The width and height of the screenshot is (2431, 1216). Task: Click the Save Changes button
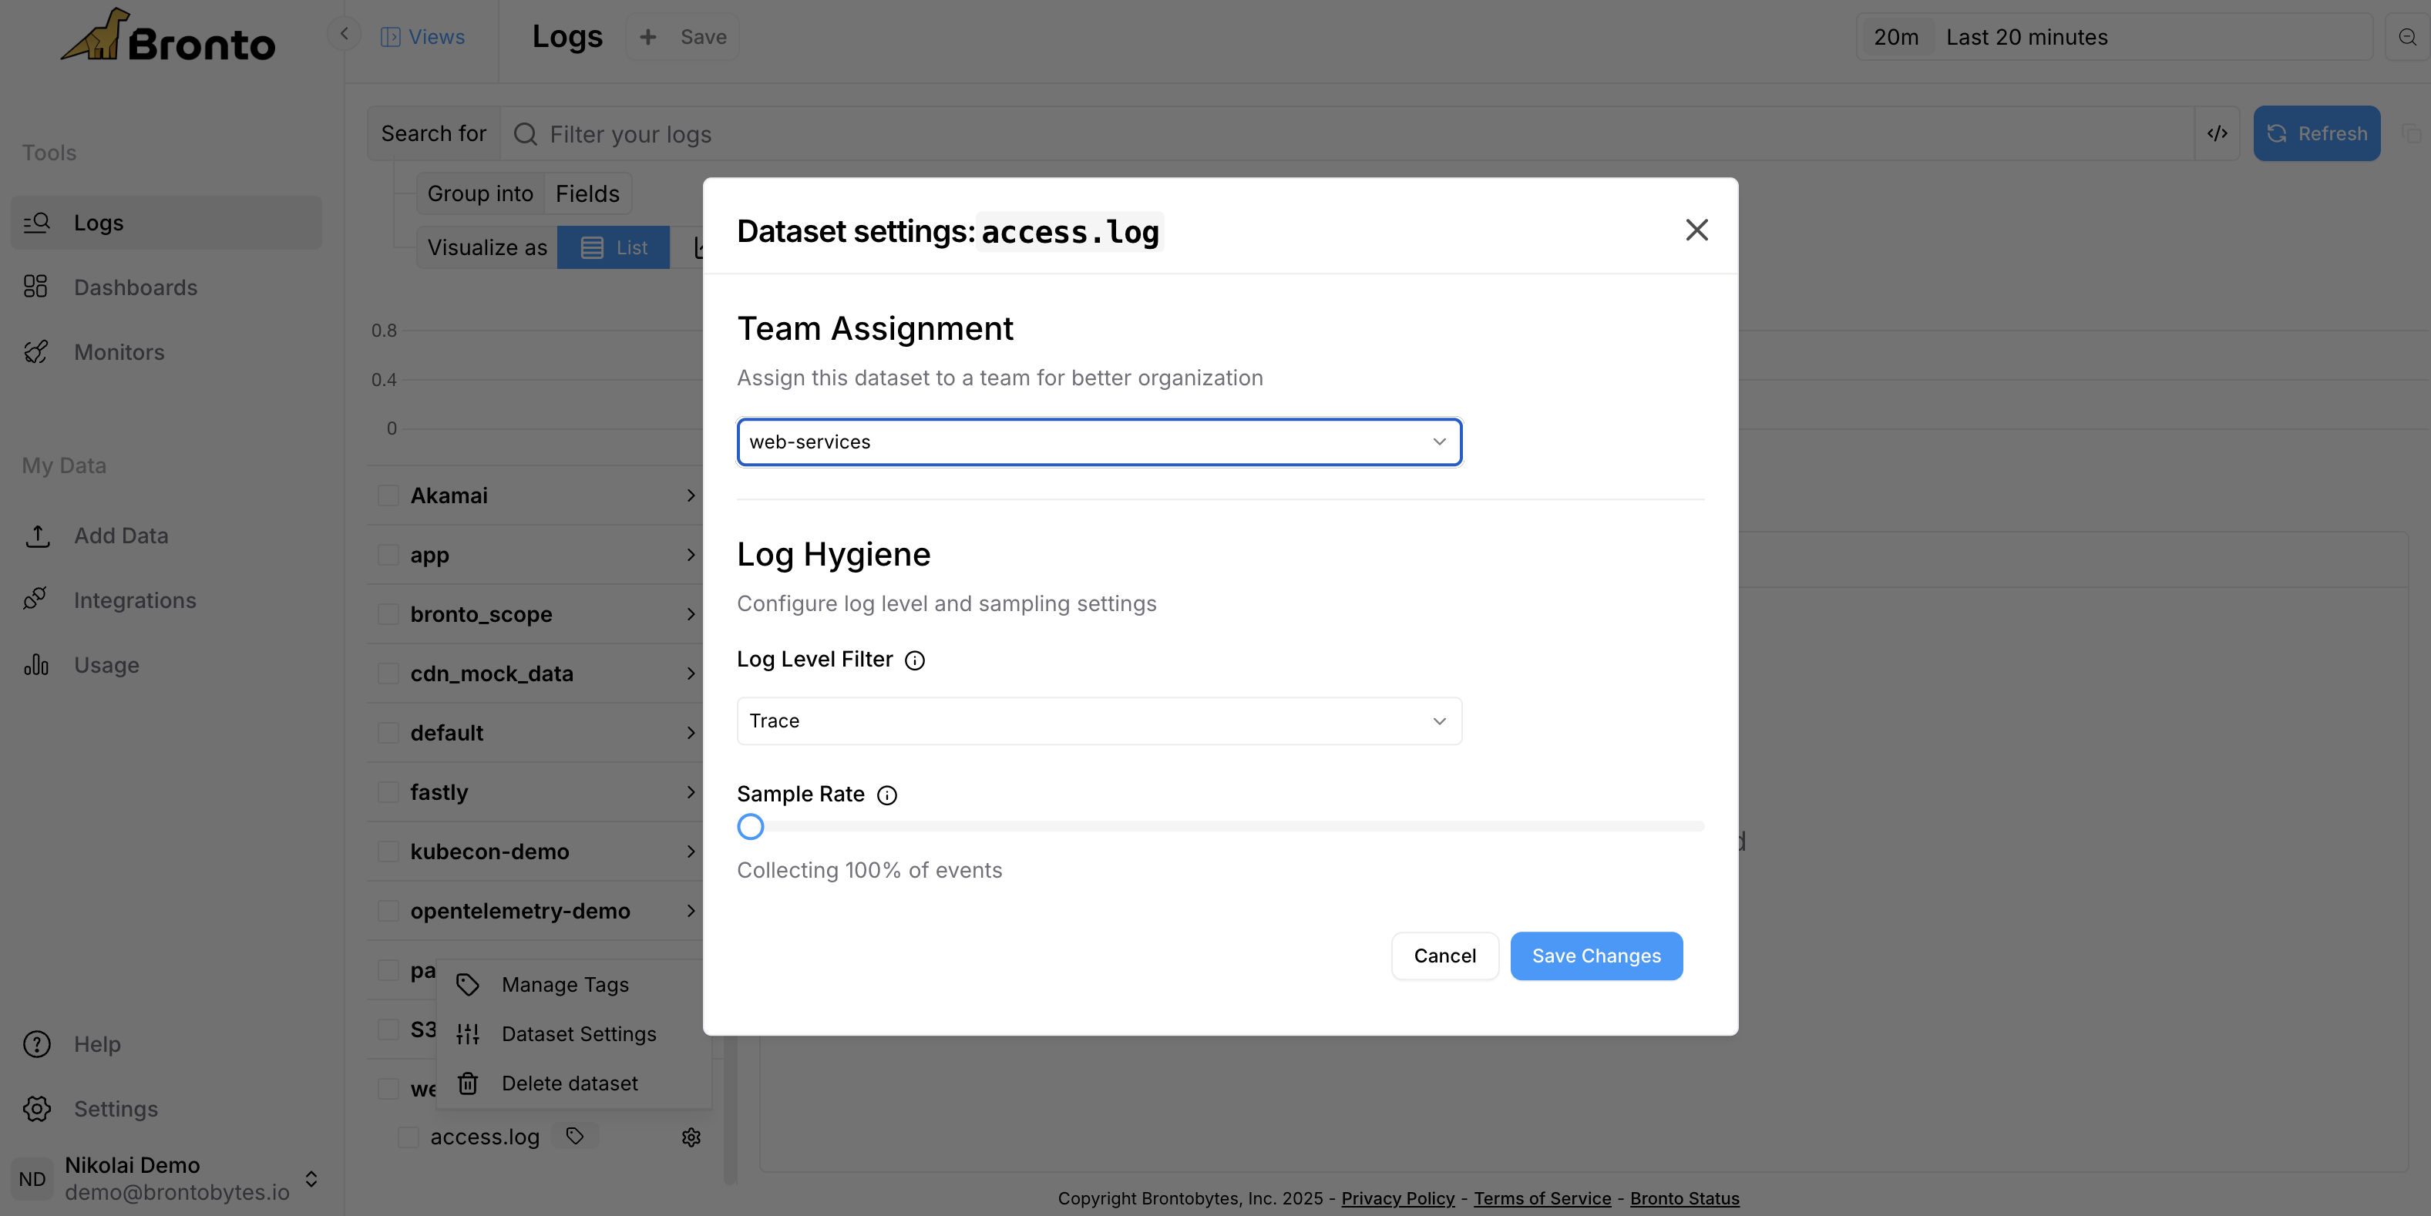(x=1595, y=956)
